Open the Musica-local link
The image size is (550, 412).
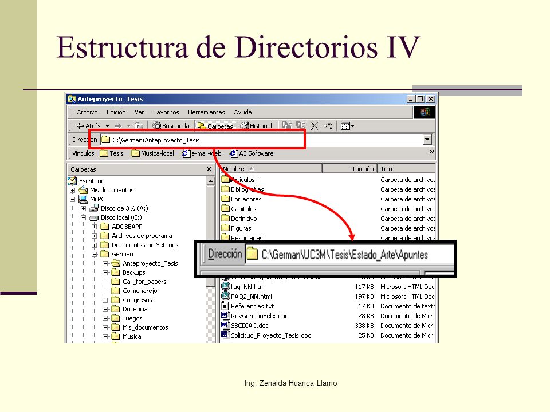pos(152,153)
